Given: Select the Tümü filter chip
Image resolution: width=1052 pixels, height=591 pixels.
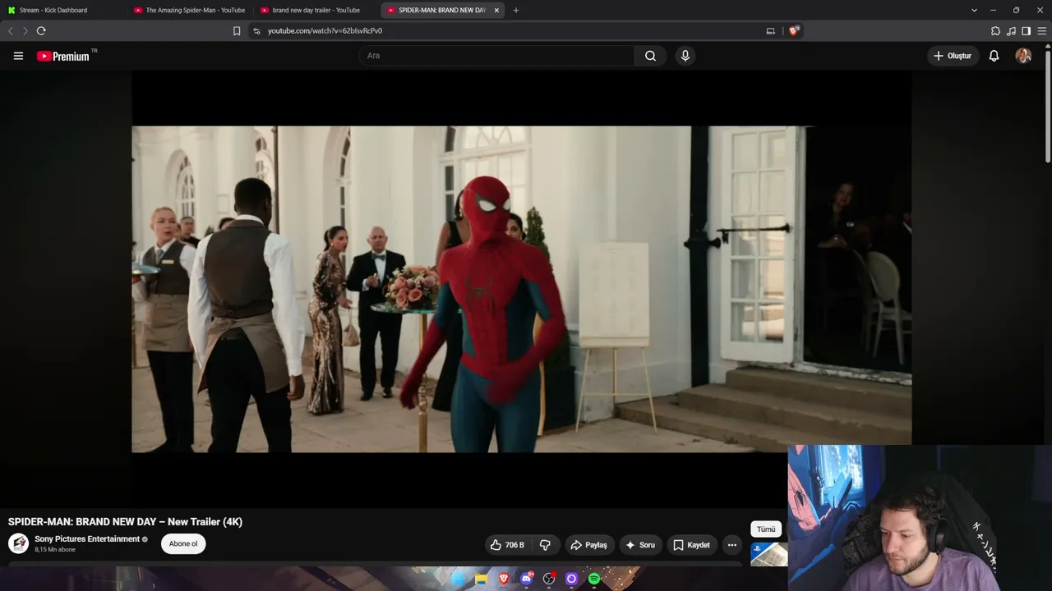Looking at the screenshot, I should coord(766,529).
